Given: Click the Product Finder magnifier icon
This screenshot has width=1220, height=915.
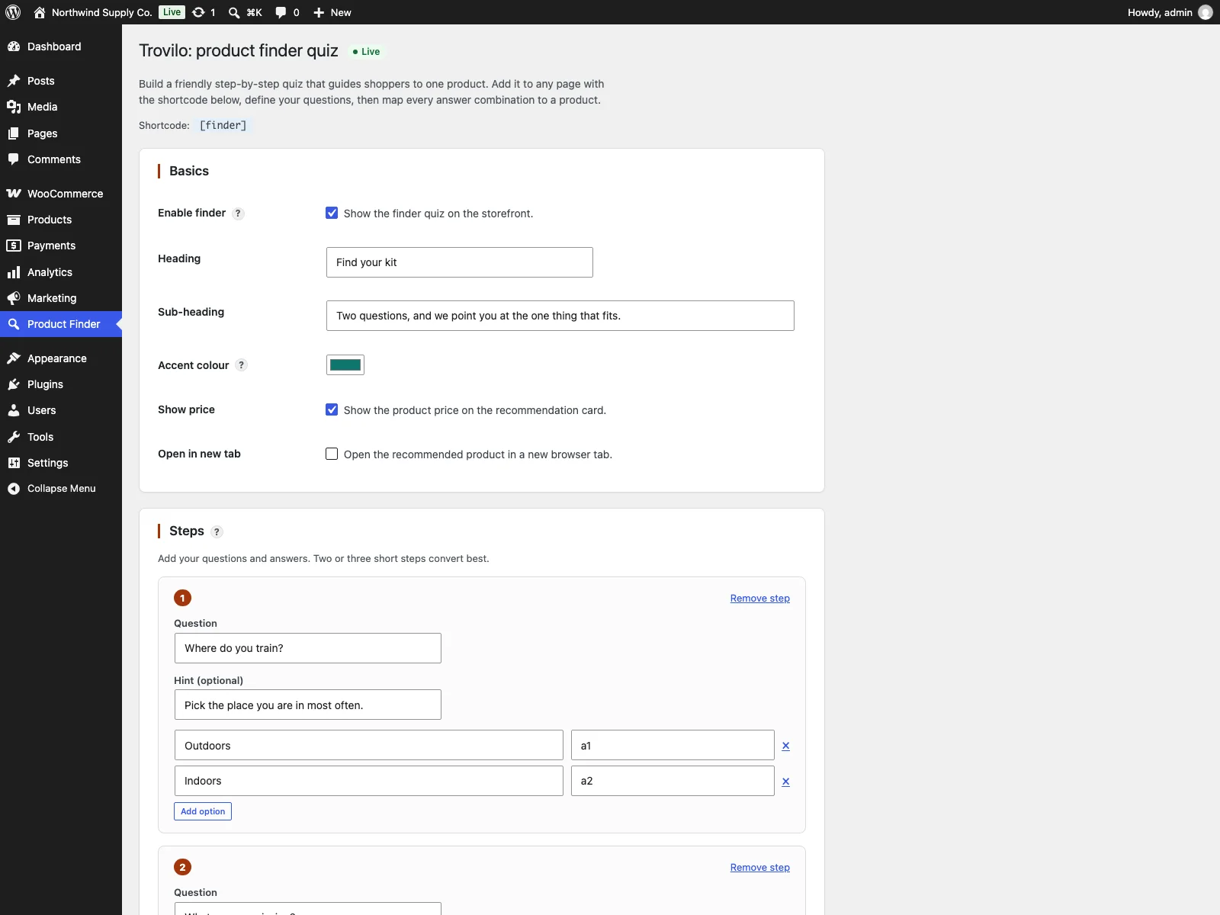Looking at the screenshot, I should (14, 324).
